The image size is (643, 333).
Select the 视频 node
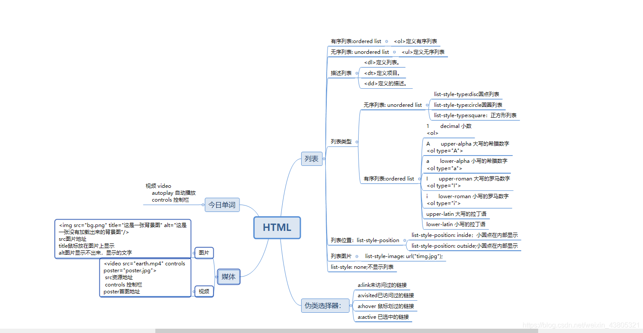(204, 292)
